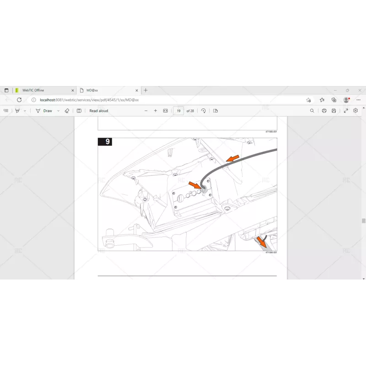Open browser Settings and more menu
366x366 pixels.
tap(359, 100)
